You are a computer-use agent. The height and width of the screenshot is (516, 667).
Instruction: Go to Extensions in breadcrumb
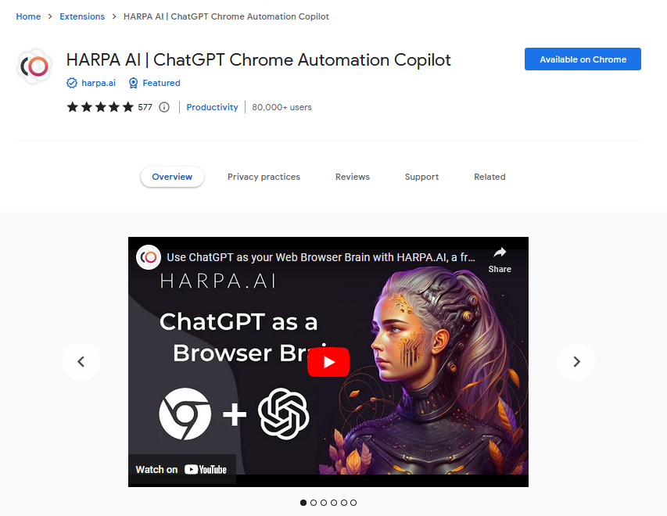[x=82, y=16]
